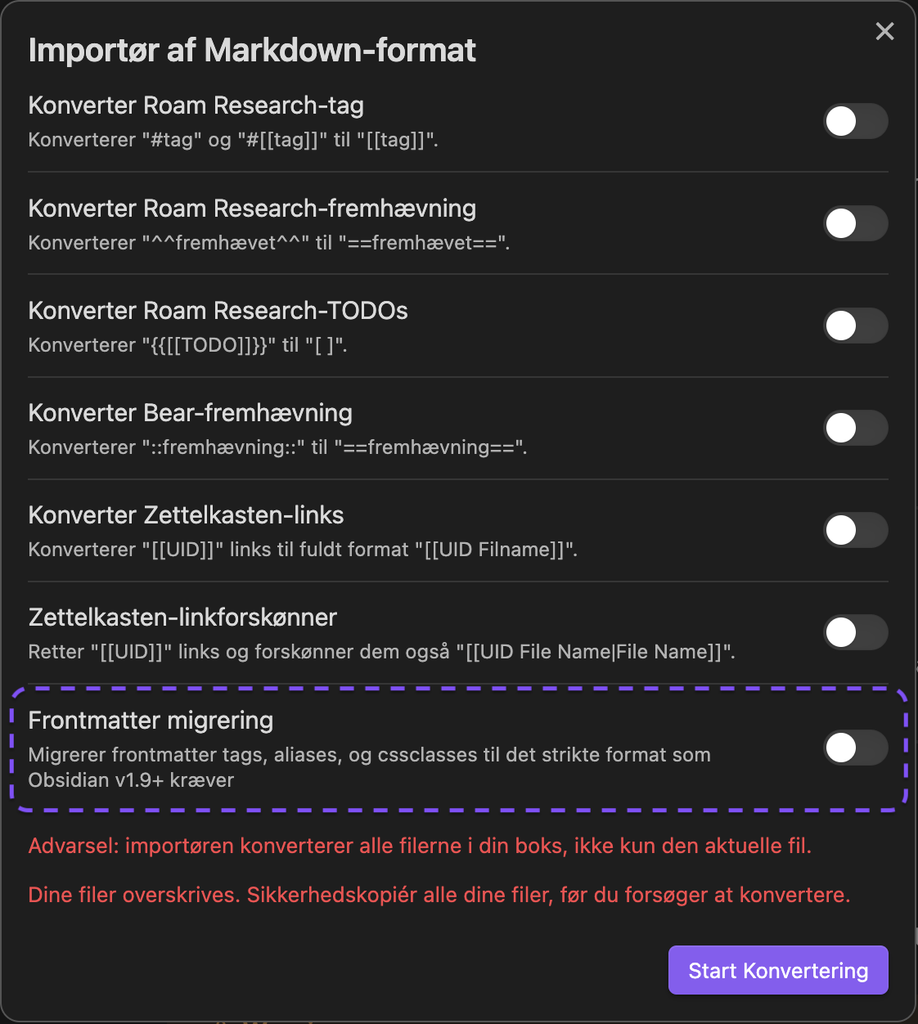Click the Obsidian v1.9+ frontmatter description
Image resolution: width=918 pixels, height=1024 pixels.
coord(369,767)
